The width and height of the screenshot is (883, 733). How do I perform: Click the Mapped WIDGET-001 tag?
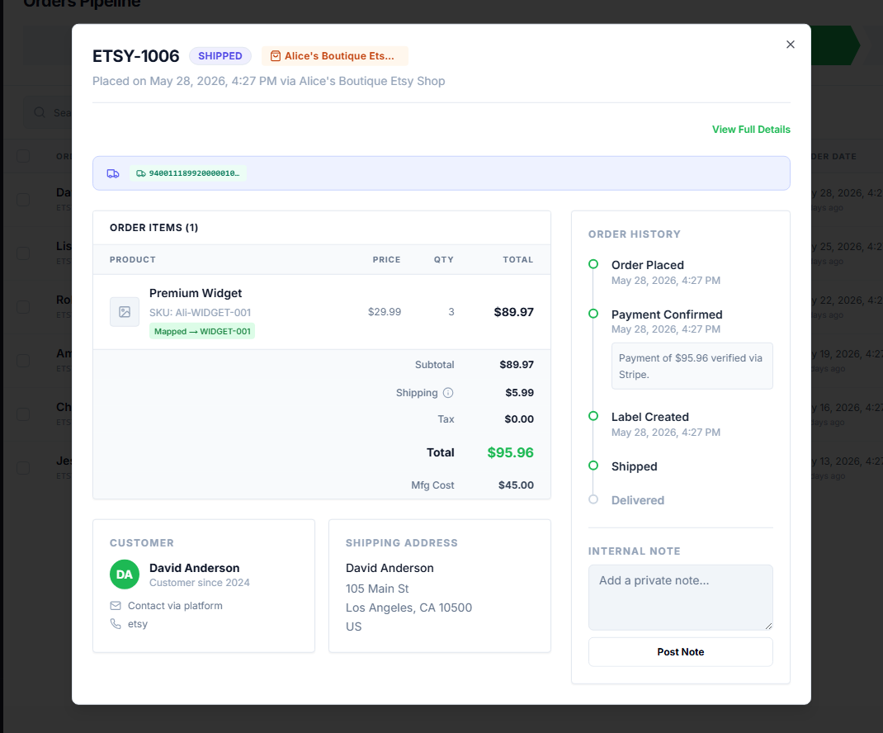click(202, 331)
